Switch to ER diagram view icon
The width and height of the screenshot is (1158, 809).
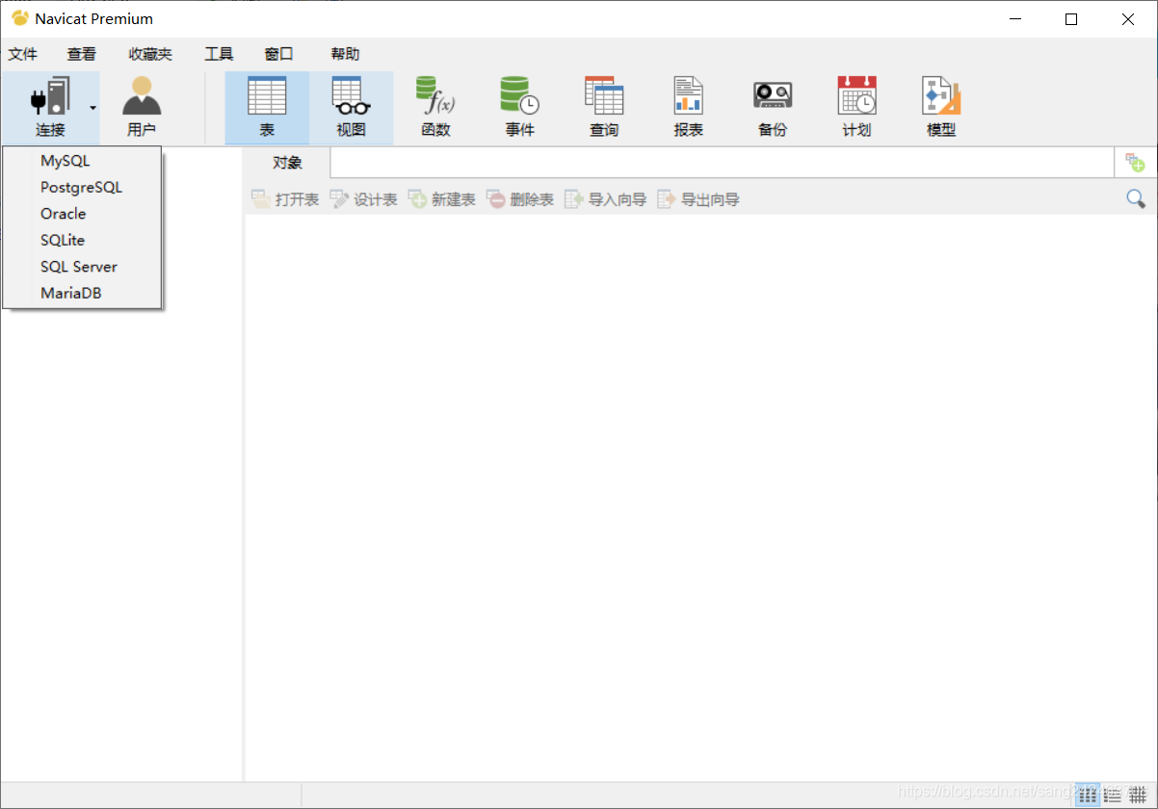1138,795
